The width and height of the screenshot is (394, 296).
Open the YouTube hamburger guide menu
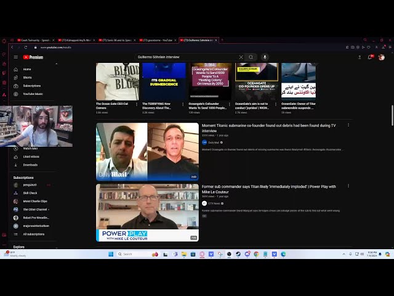click(16, 57)
